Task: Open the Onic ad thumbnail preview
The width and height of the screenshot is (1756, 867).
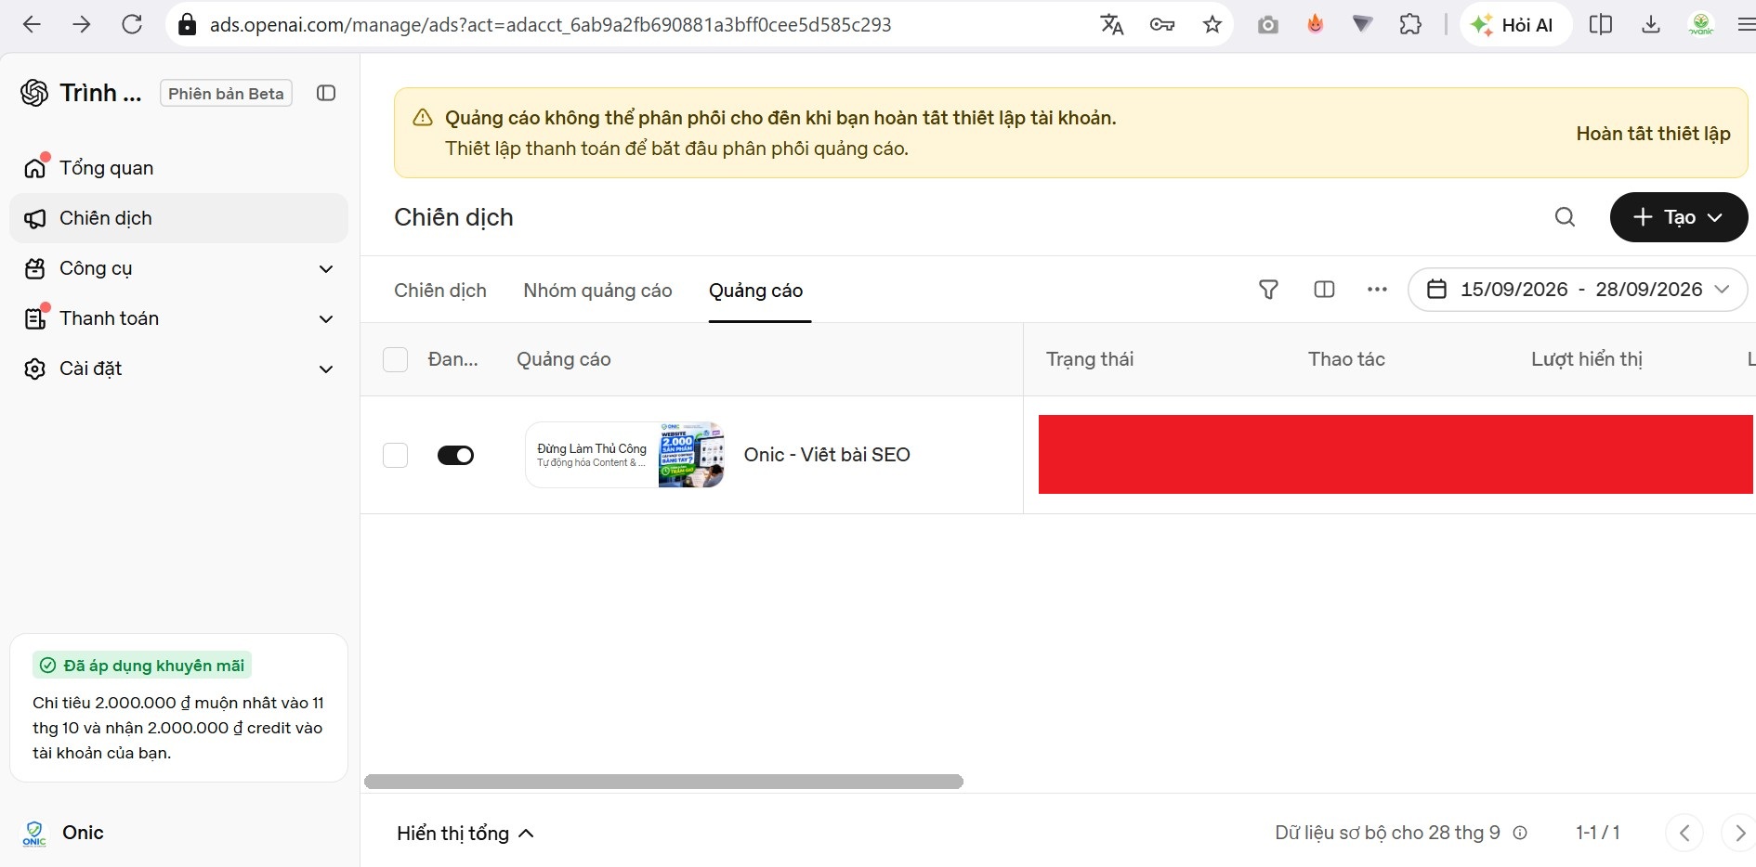Action: [624, 455]
